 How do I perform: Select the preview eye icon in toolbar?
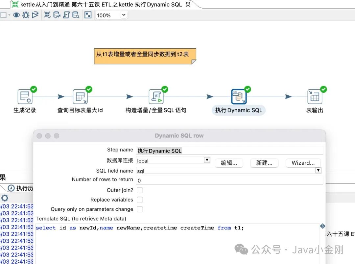(x=16, y=15)
